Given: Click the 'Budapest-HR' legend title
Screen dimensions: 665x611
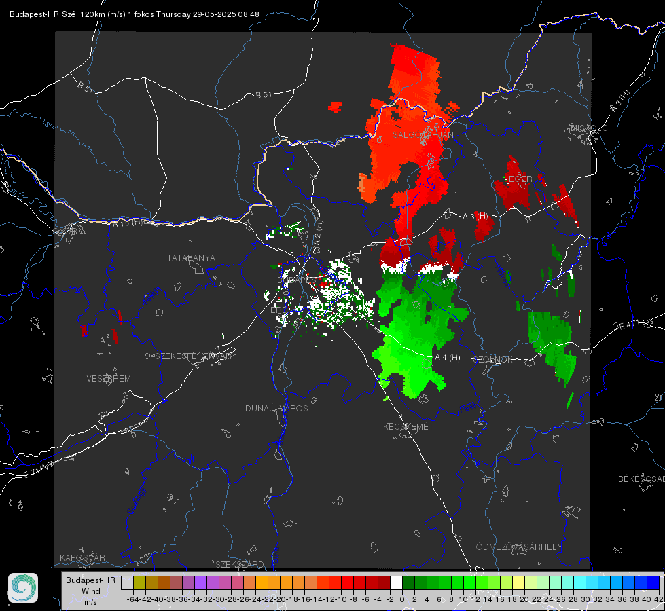Looking at the screenshot, I should (91, 580).
